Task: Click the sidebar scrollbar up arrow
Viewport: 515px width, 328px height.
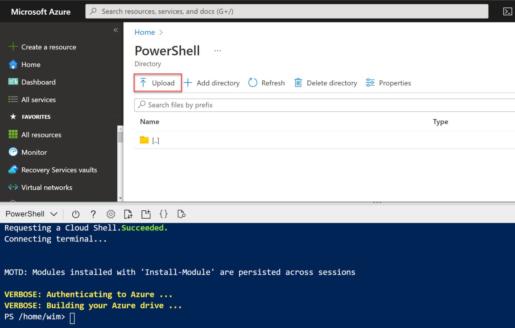Action: point(120,128)
